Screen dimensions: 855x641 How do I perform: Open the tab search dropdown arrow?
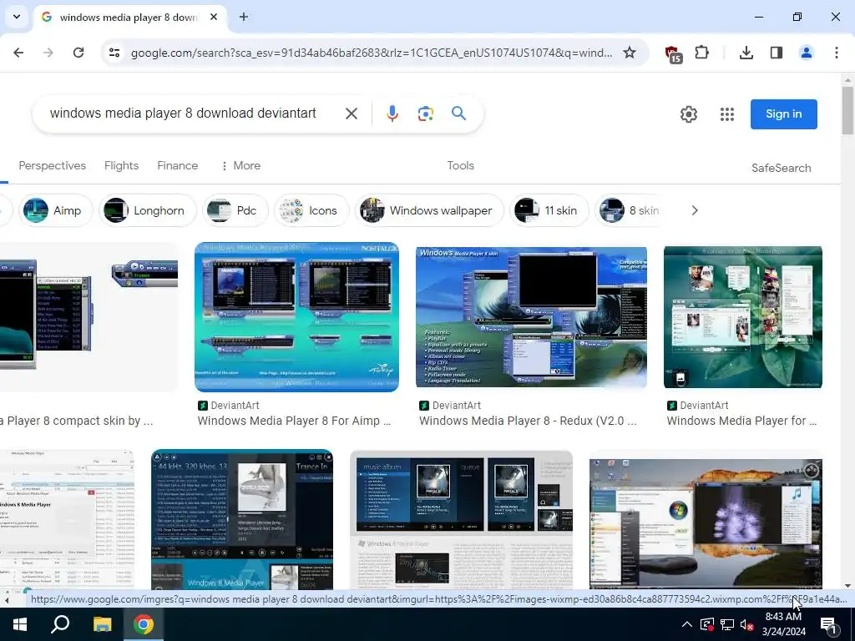[x=17, y=17]
